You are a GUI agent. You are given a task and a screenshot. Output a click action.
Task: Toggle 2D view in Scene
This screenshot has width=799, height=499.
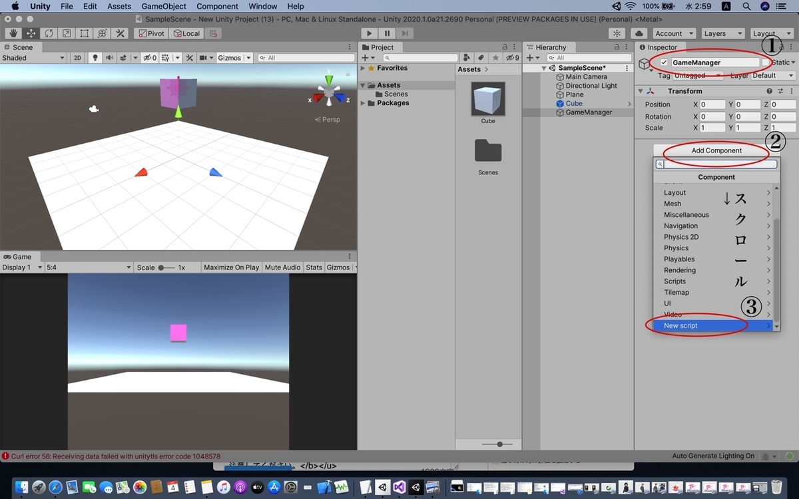pyautogui.click(x=77, y=58)
